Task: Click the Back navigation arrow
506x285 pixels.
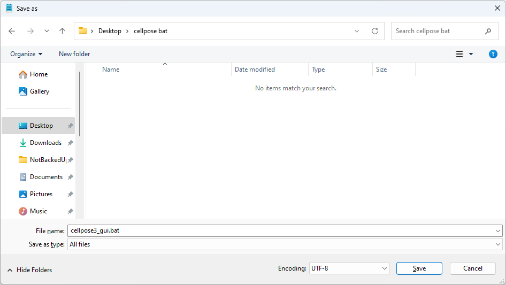Action: tap(12, 31)
